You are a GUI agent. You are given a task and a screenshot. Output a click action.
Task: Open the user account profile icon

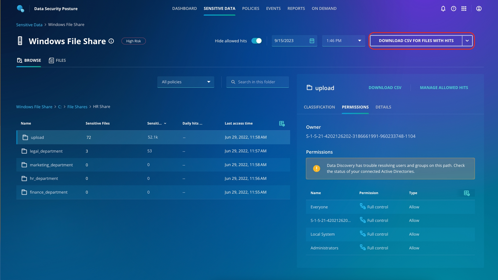[x=479, y=9]
